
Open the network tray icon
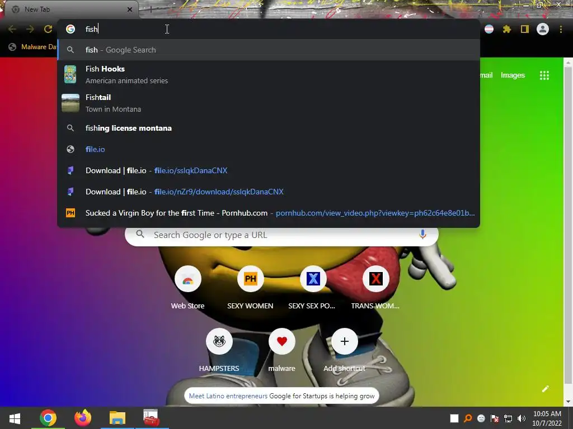point(508,418)
